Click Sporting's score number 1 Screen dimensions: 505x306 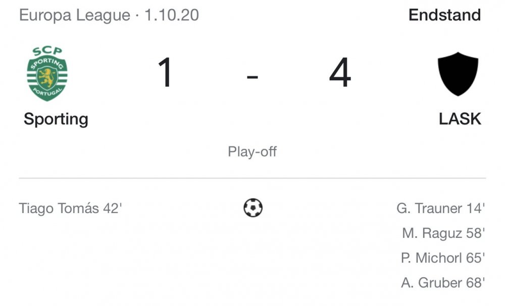166,73
